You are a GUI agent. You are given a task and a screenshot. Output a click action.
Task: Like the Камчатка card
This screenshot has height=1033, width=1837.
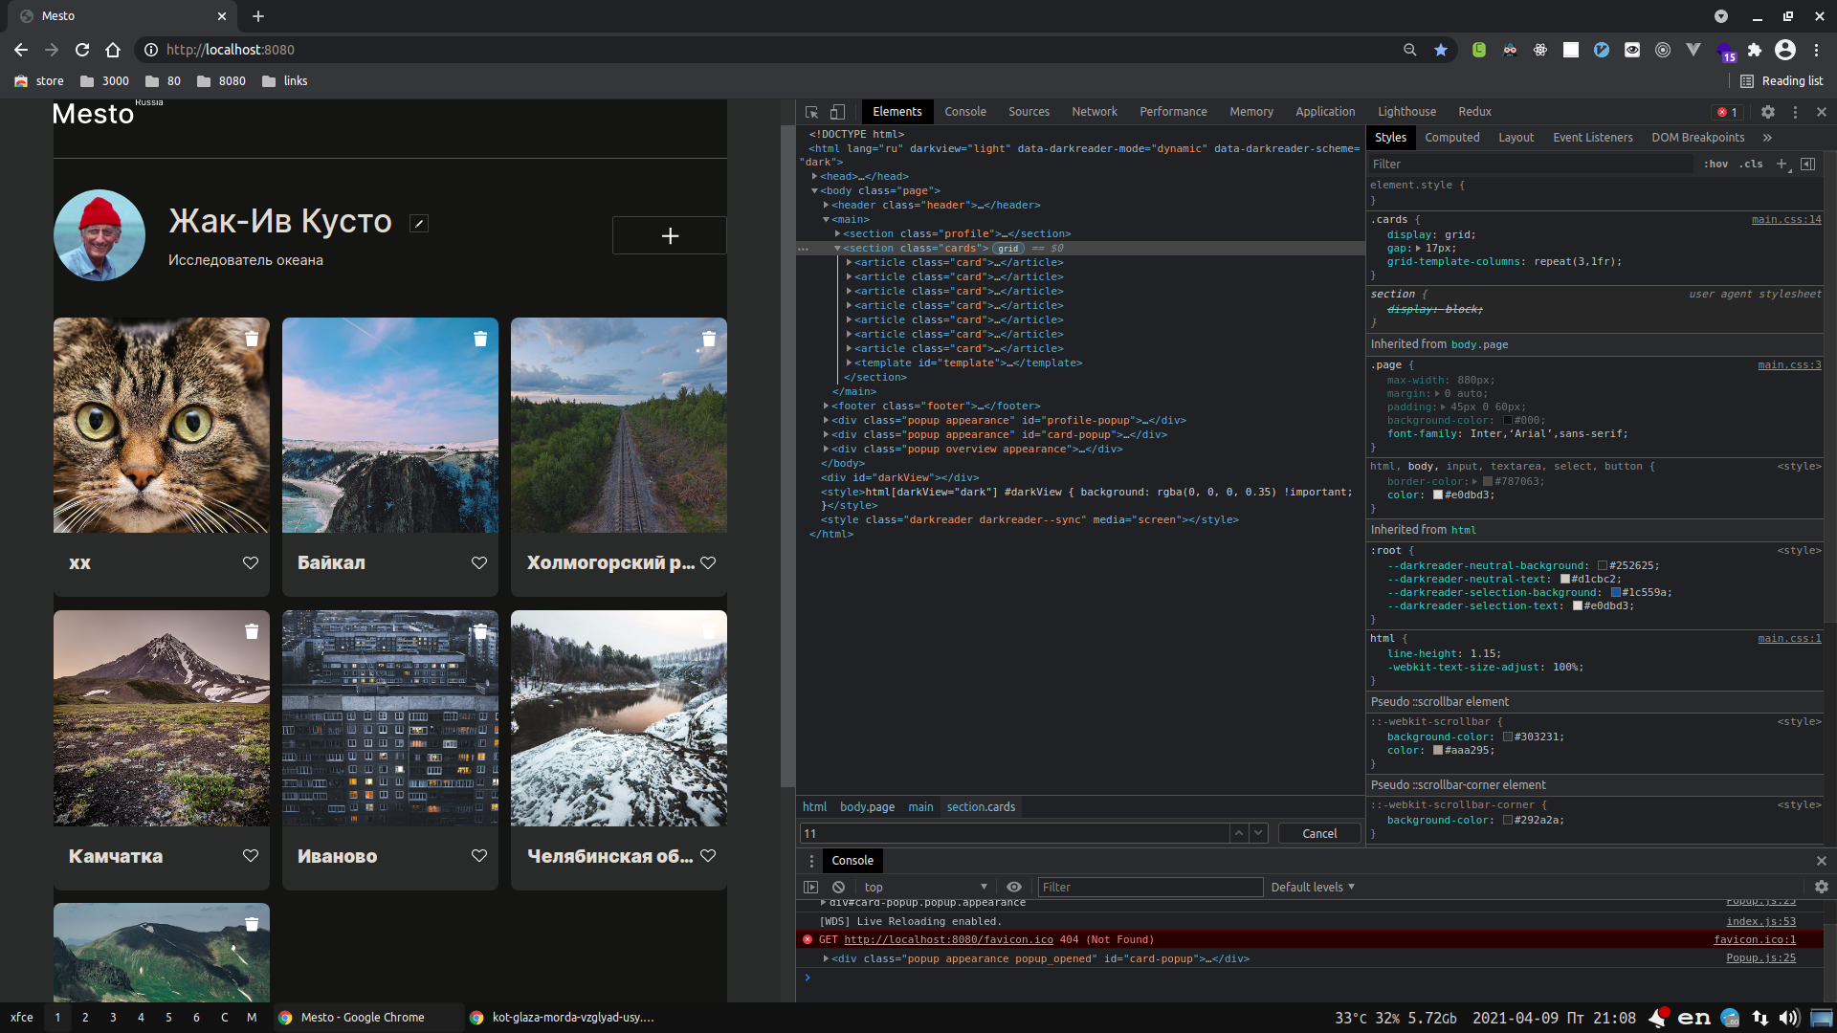[x=251, y=855]
